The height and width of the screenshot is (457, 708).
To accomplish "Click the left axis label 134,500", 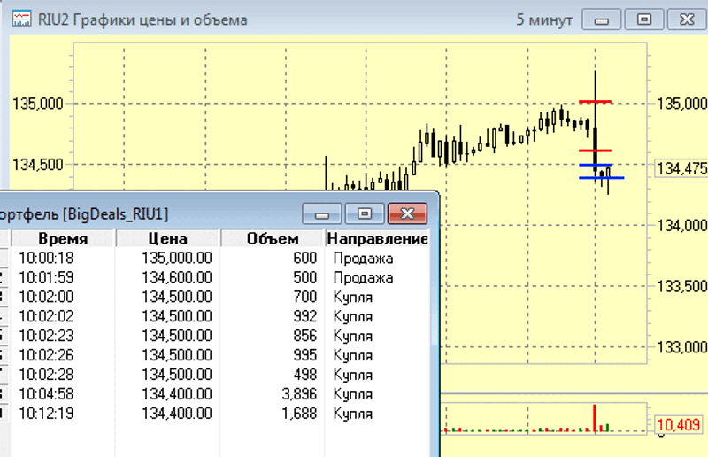I will (38, 165).
